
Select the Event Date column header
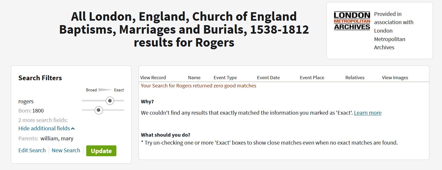click(x=268, y=78)
